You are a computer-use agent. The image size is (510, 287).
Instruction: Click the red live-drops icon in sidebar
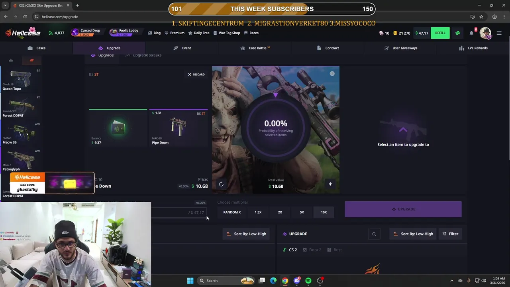click(x=31, y=61)
